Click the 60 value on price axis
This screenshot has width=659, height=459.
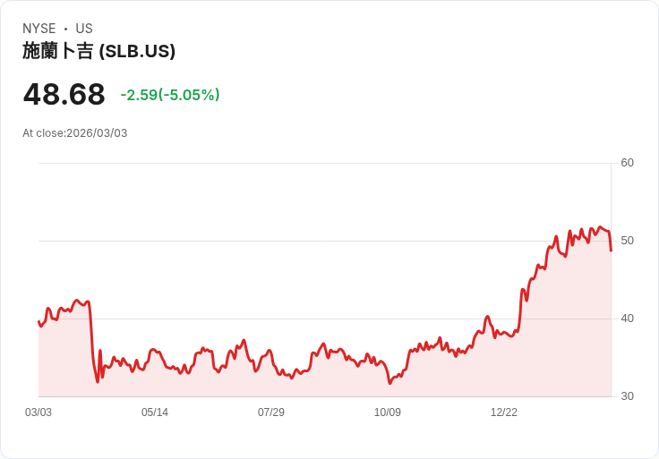coord(627,163)
